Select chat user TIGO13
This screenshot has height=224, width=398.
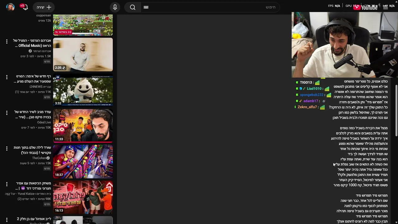pos(306,82)
